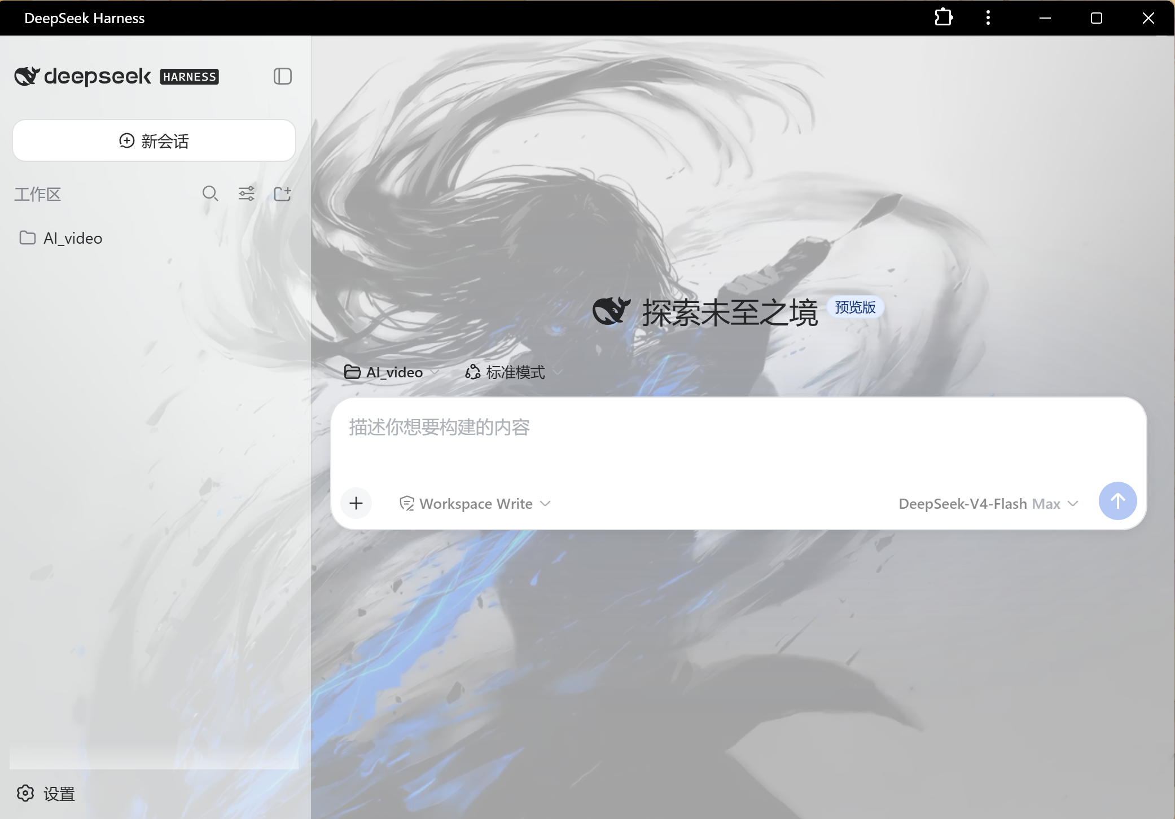Click the extensions puzzle icon in title bar
The height and width of the screenshot is (819, 1175).
click(x=944, y=17)
